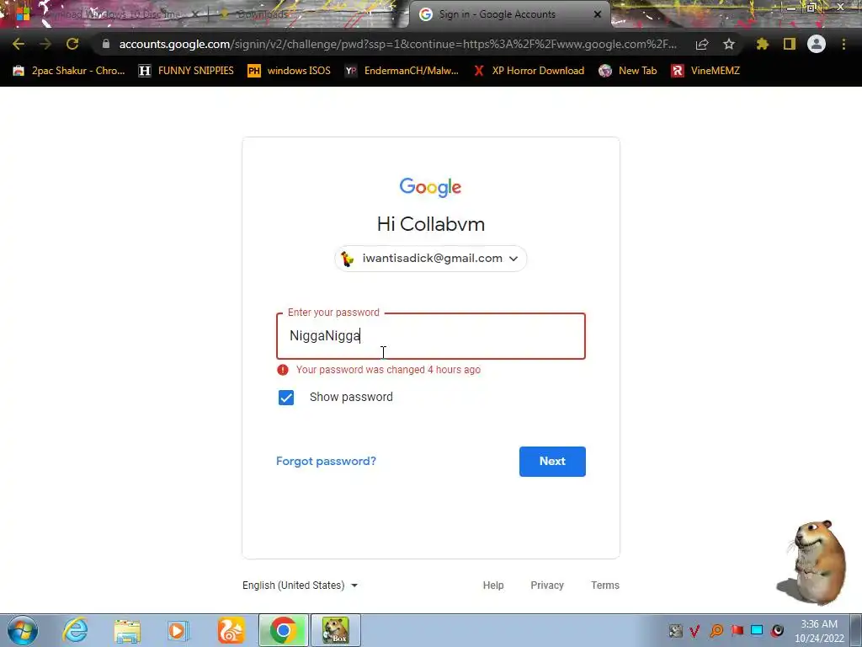This screenshot has width=862, height=647.
Task: Open Windows Explorer folder on taskbar
Action: [x=127, y=631]
